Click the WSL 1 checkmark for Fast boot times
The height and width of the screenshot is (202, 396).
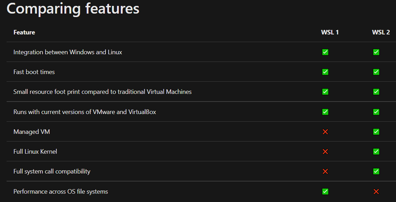(326, 72)
